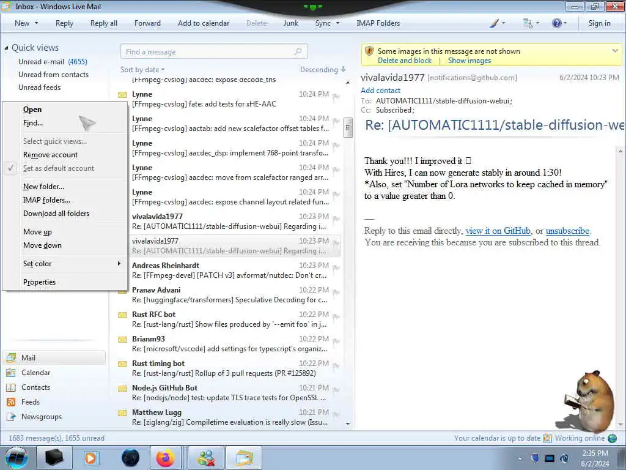Open Windows Live Mail taskbar icon
The width and height of the screenshot is (626, 470).
244,458
